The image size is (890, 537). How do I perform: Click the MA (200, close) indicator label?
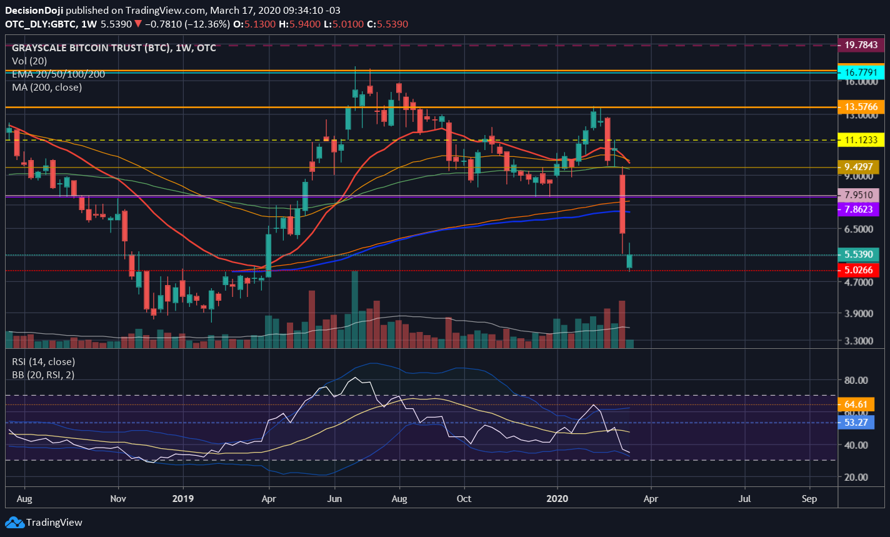[47, 87]
